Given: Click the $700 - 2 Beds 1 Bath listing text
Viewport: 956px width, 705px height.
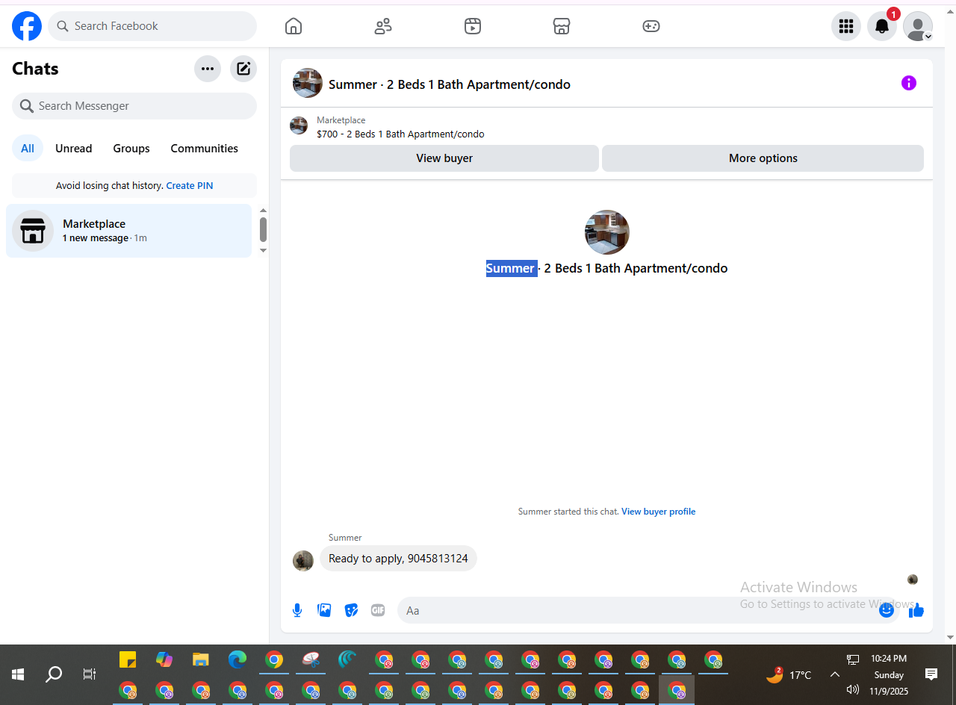Looking at the screenshot, I should click(x=400, y=134).
